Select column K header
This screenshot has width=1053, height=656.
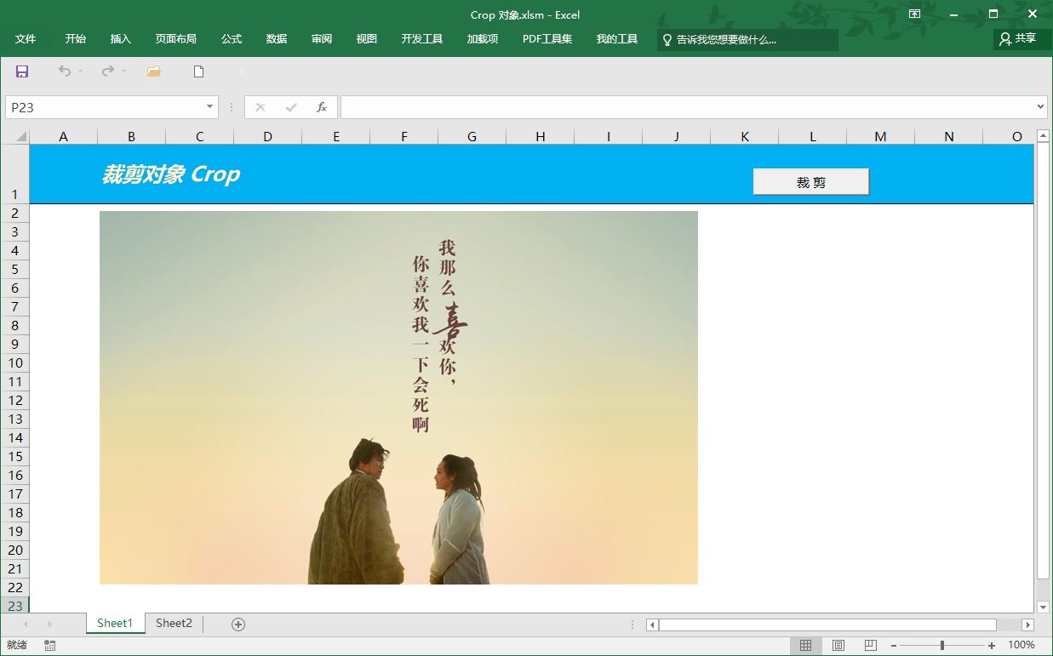(745, 136)
